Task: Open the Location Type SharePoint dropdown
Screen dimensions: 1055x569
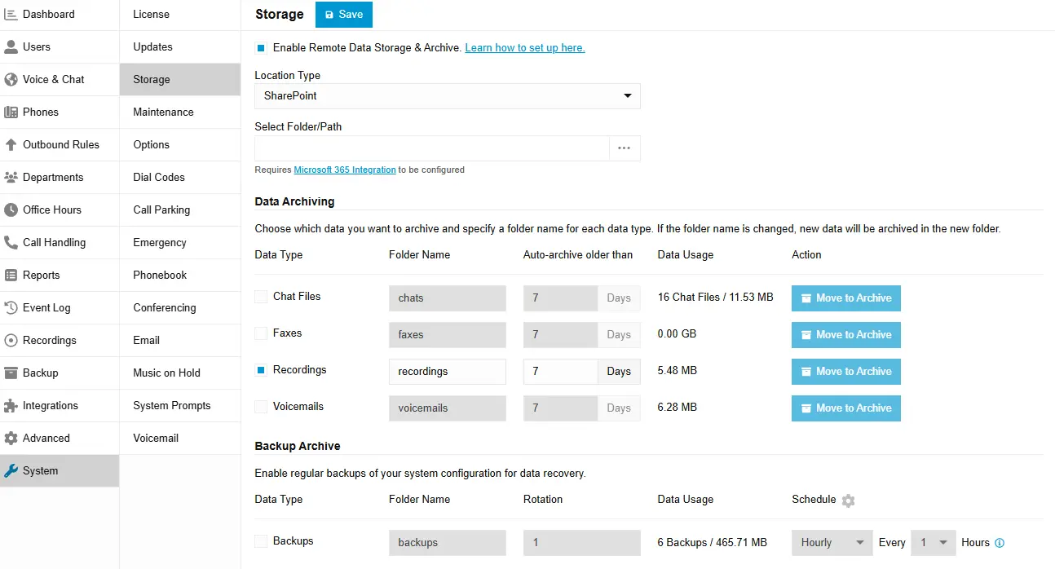Action: pos(447,95)
